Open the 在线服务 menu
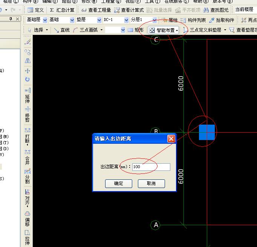The height and width of the screenshot is (247, 257). (x=176, y=2)
